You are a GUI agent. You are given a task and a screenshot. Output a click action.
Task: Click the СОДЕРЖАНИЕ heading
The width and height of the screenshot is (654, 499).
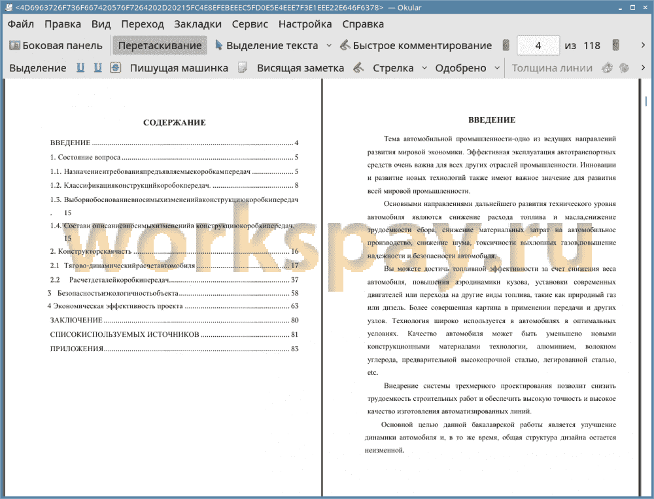click(x=175, y=122)
